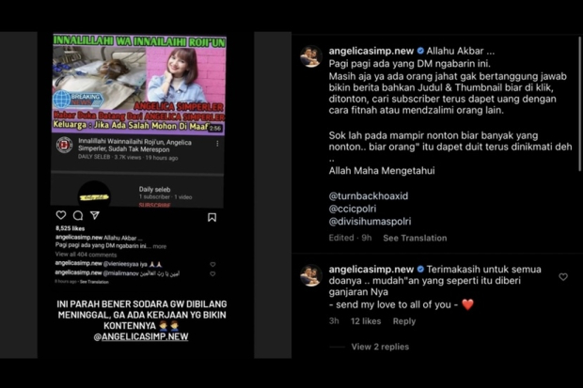Open View all 404 comments
Image resolution: width=583 pixels, height=388 pixels.
pyautogui.click(x=86, y=255)
